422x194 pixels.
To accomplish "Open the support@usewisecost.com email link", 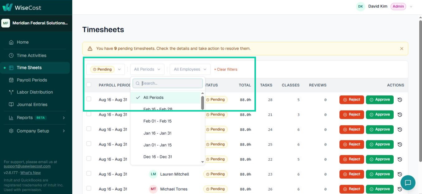I will click(27, 166).
